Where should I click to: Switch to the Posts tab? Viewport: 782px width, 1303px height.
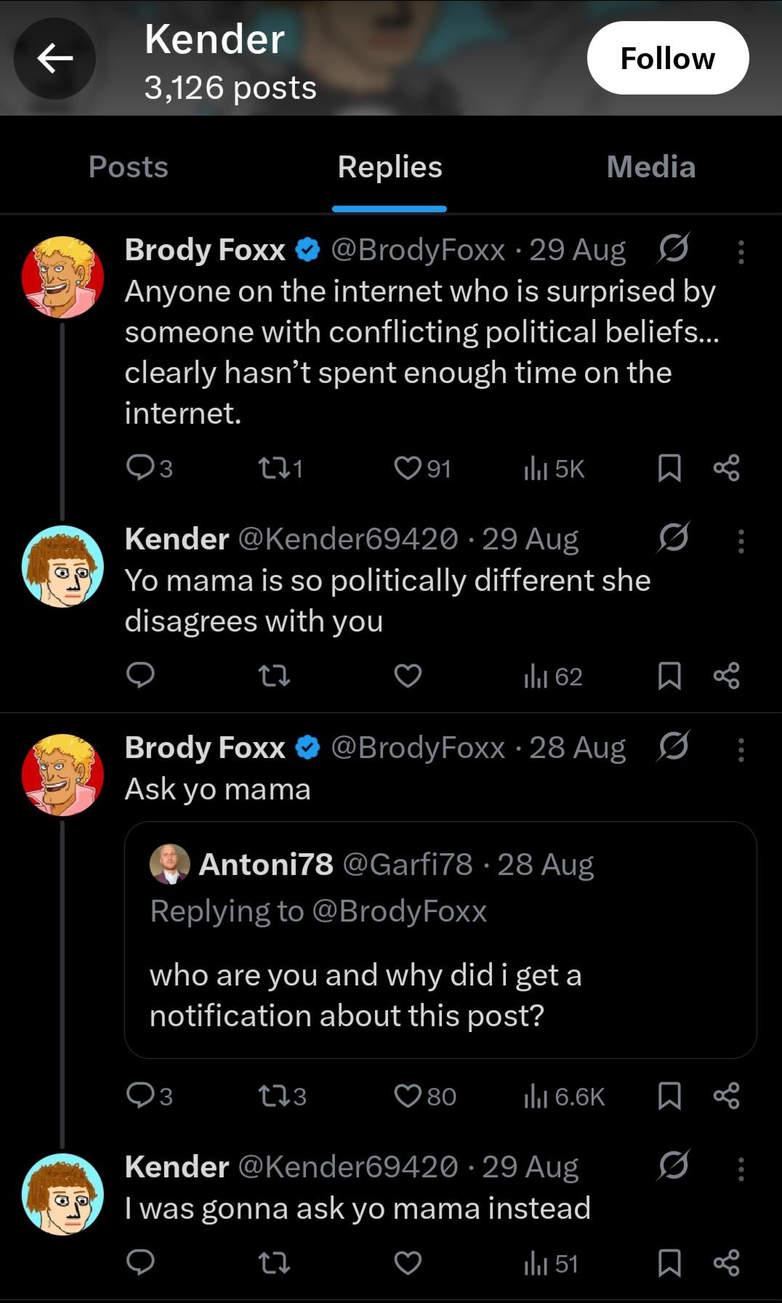[129, 166]
